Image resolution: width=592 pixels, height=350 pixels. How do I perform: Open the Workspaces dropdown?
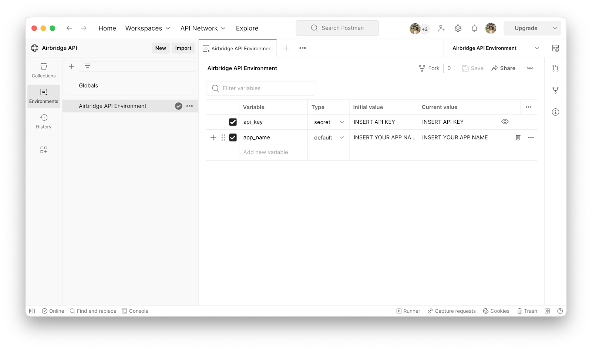pos(148,28)
